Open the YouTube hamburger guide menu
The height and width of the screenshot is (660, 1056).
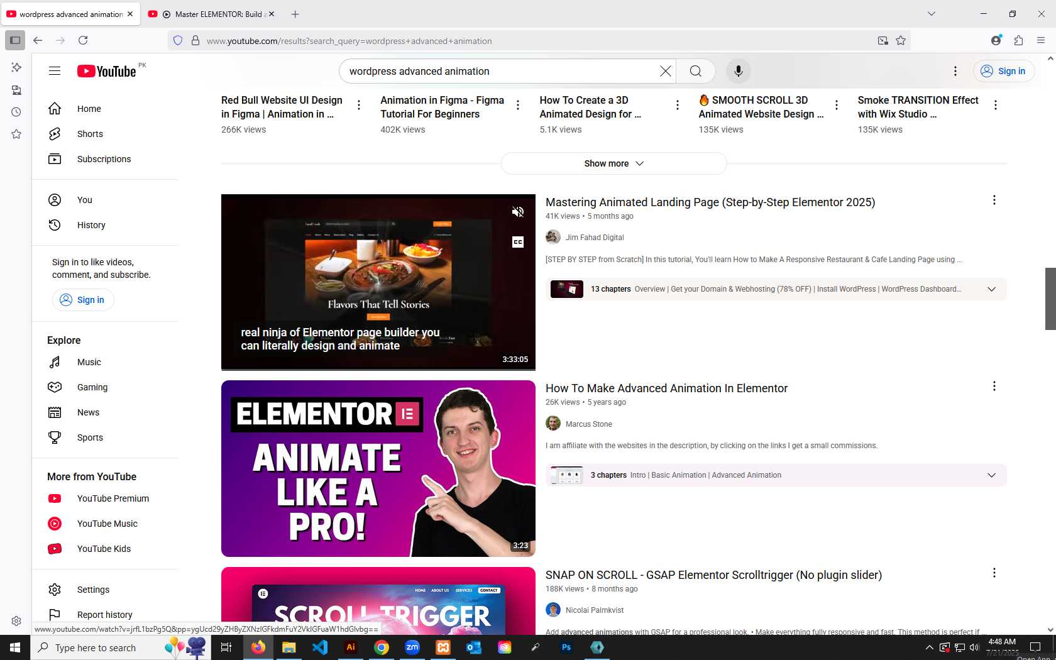click(x=55, y=71)
